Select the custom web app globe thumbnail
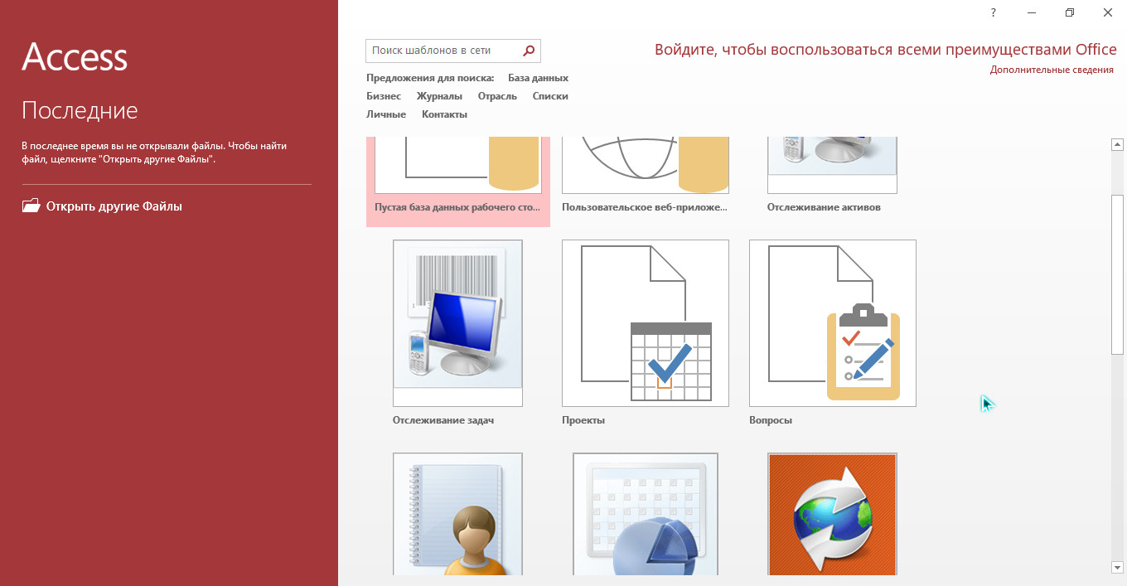The height and width of the screenshot is (586, 1127). pos(646,165)
